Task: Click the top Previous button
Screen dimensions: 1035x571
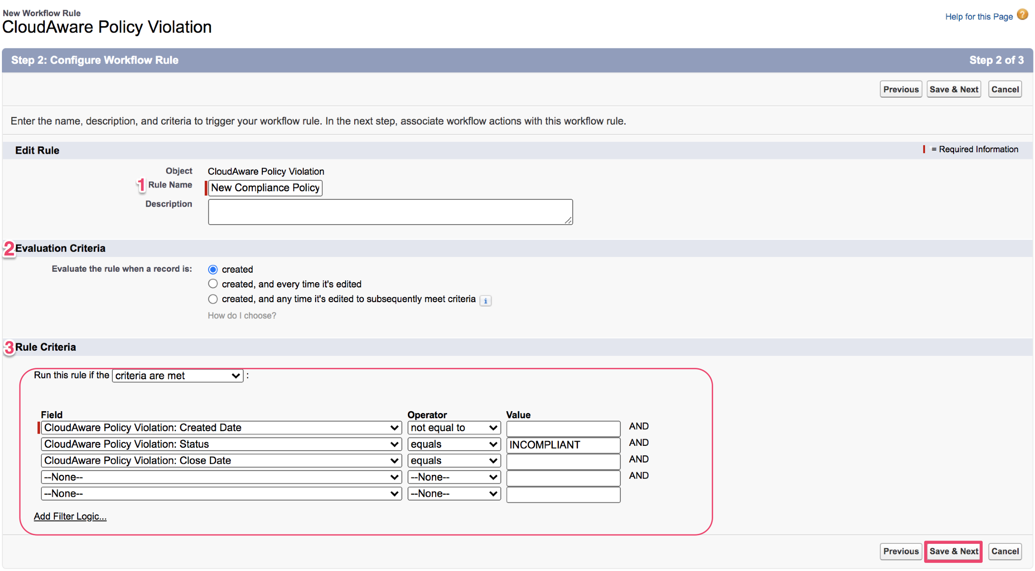Action: click(901, 89)
